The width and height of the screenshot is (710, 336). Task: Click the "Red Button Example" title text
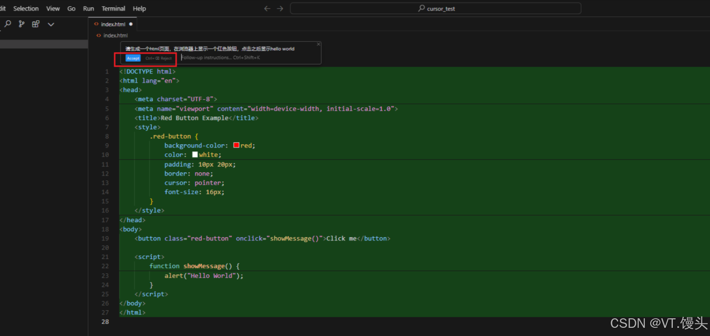[195, 118]
